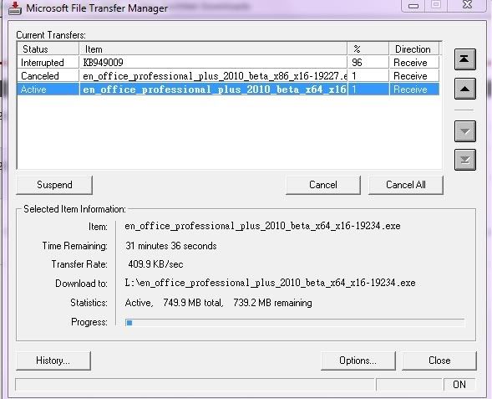Viewport: 492px width, 399px height.
Task: Click the move-to-bottom arrow icon
Action: coord(465,160)
